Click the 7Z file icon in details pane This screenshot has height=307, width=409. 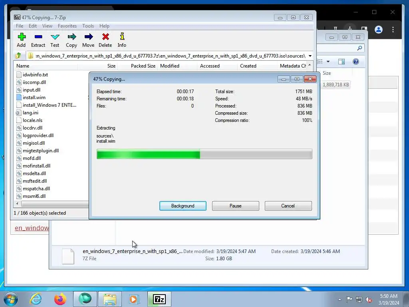(x=68, y=256)
